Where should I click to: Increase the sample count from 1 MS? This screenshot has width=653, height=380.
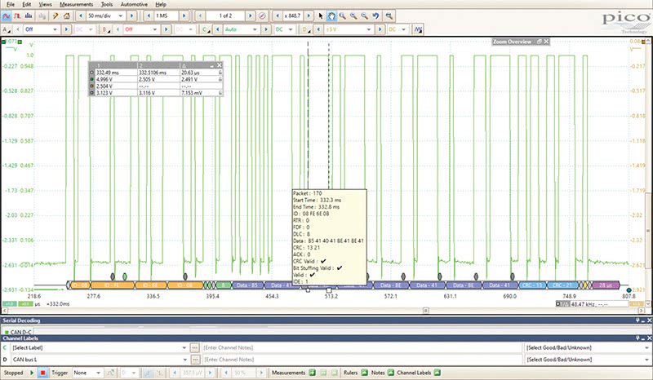pos(184,15)
